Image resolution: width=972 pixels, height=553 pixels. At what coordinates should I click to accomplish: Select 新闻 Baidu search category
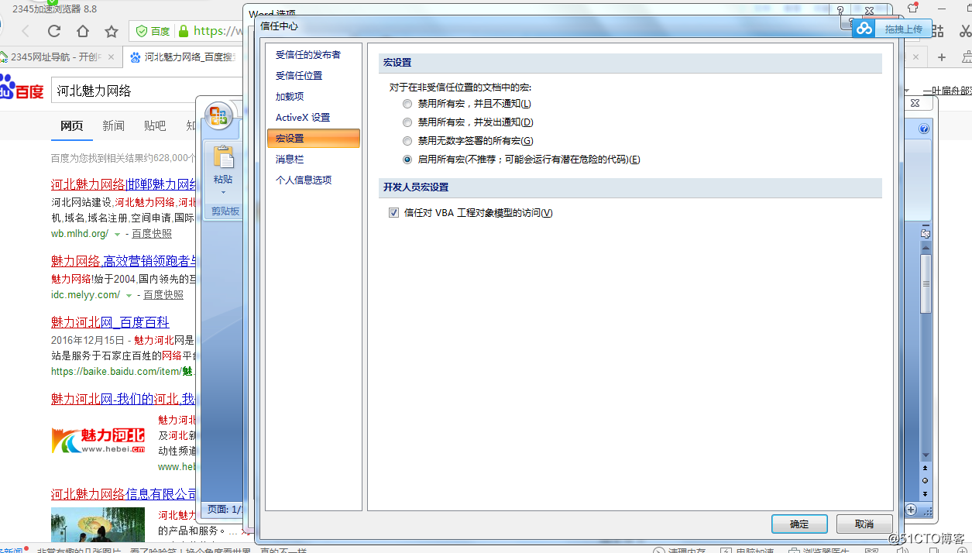113,125
